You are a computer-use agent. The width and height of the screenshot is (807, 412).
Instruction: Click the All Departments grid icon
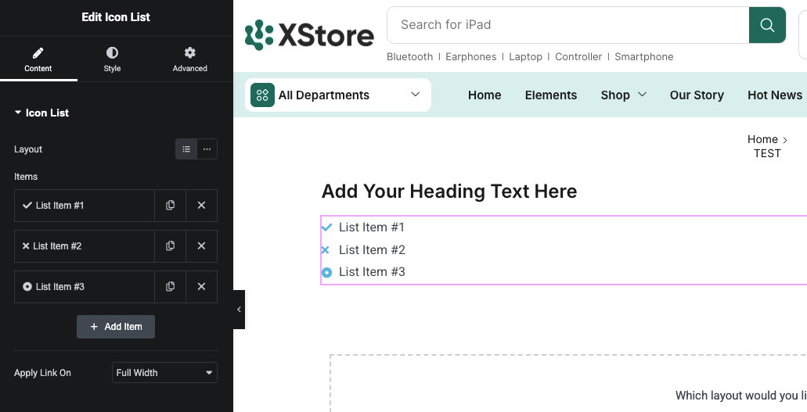tap(262, 95)
